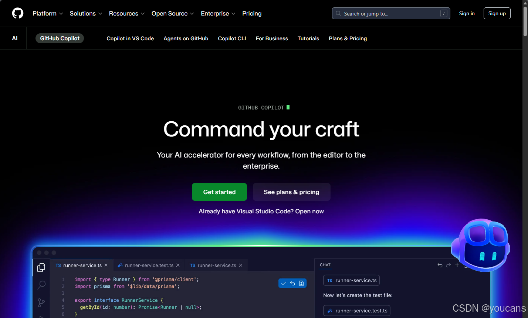Select the magnifier Search icon in editor sidebar
This screenshot has height=318, width=528.
pyautogui.click(x=41, y=285)
